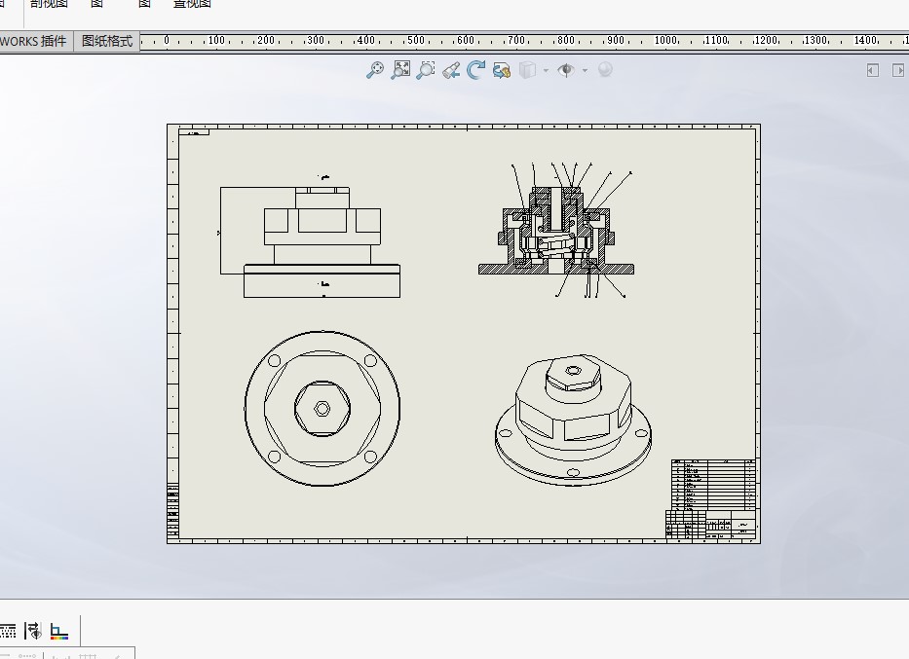The height and width of the screenshot is (659, 909).
Task: Click the Zoom to Area icon
Action: click(400, 70)
